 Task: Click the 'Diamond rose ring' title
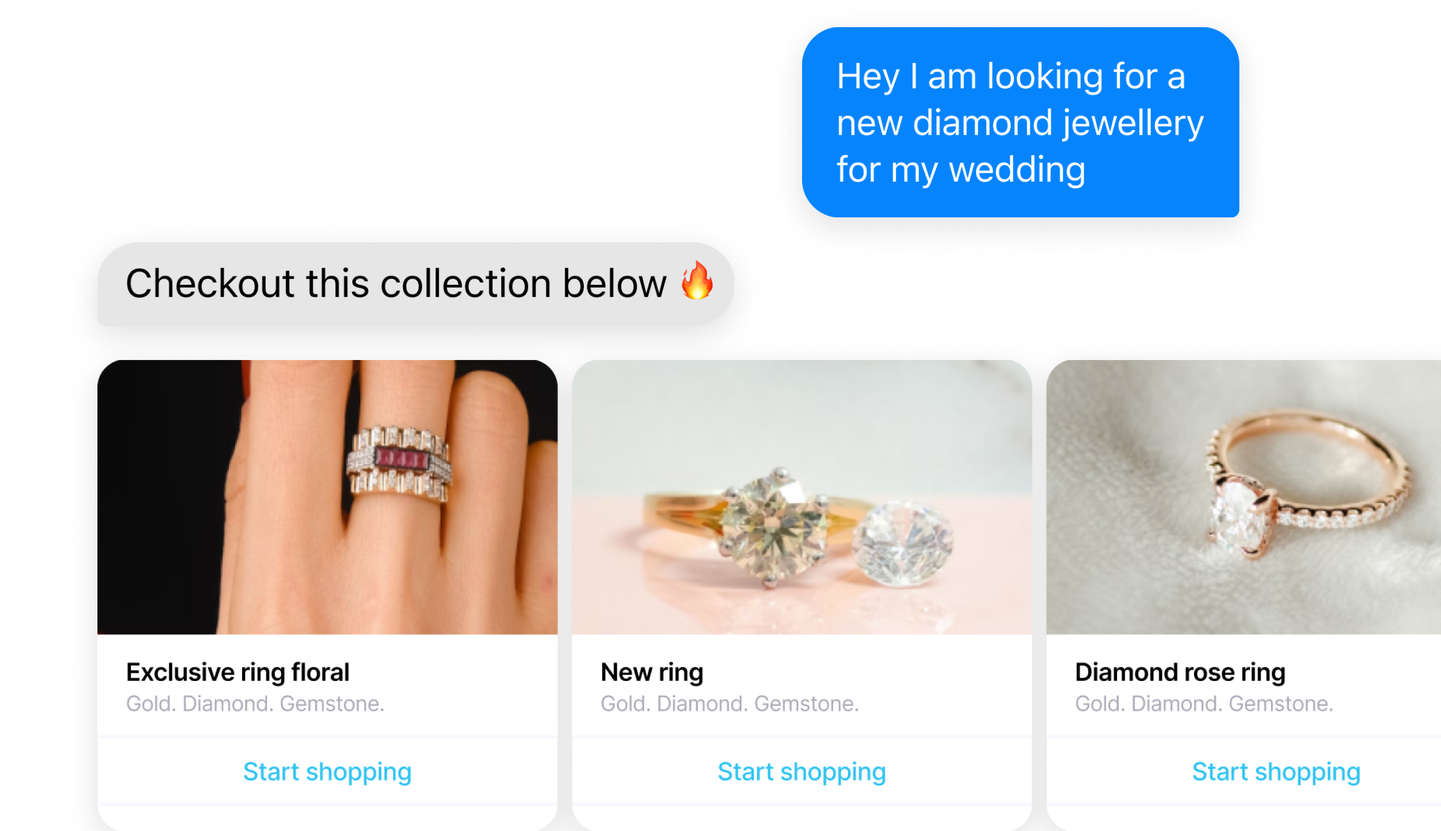pos(1180,672)
